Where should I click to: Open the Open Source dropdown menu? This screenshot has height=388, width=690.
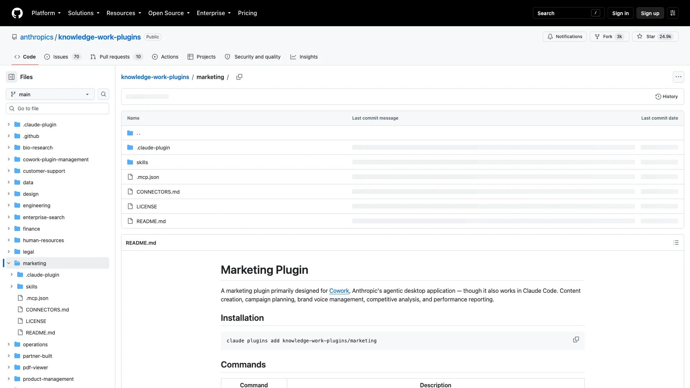click(x=169, y=13)
